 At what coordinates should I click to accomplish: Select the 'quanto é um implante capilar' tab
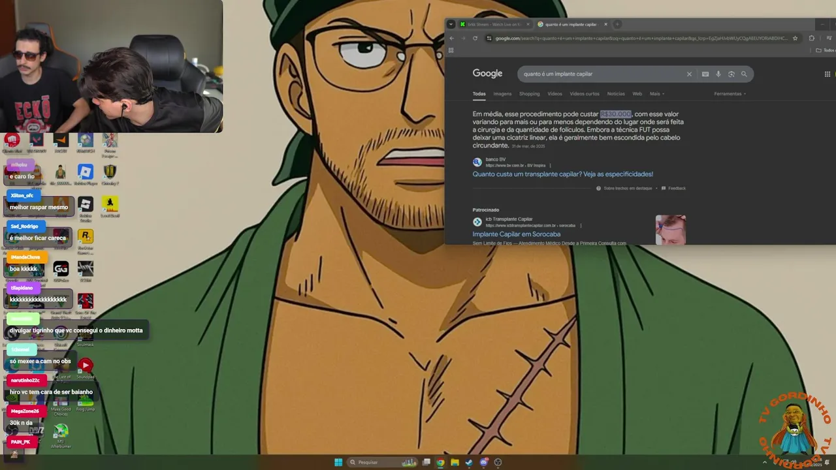pos(572,24)
